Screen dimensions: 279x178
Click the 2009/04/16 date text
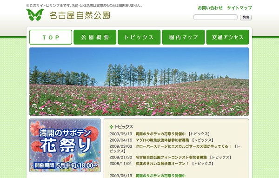pos(121,140)
